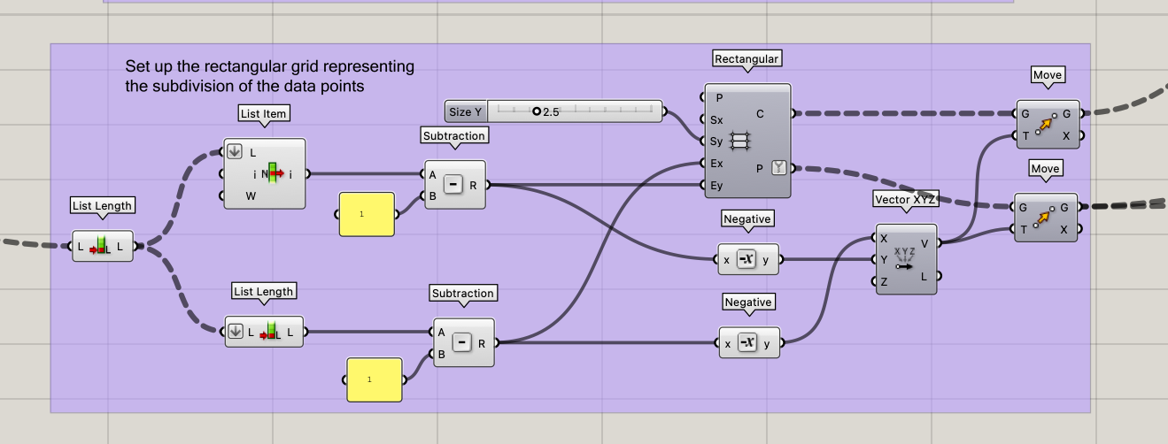Click the upper Move name label
The image size is (1168, 444).
[x=1048, y=75]
